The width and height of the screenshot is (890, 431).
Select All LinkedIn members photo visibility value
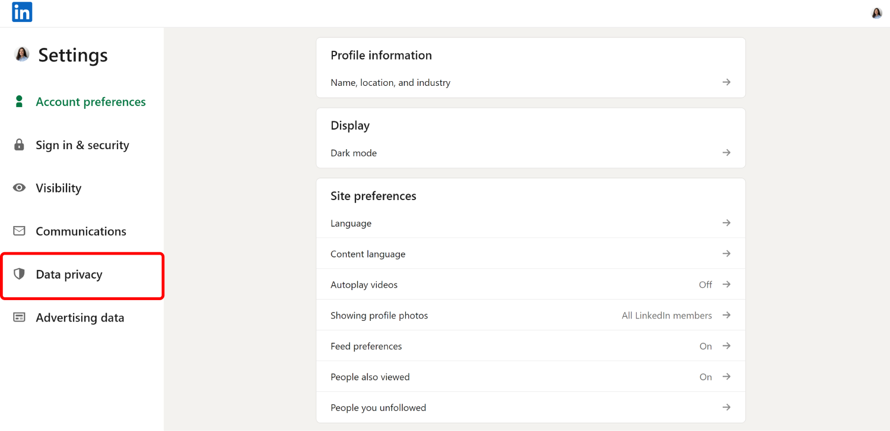[666, 316]
